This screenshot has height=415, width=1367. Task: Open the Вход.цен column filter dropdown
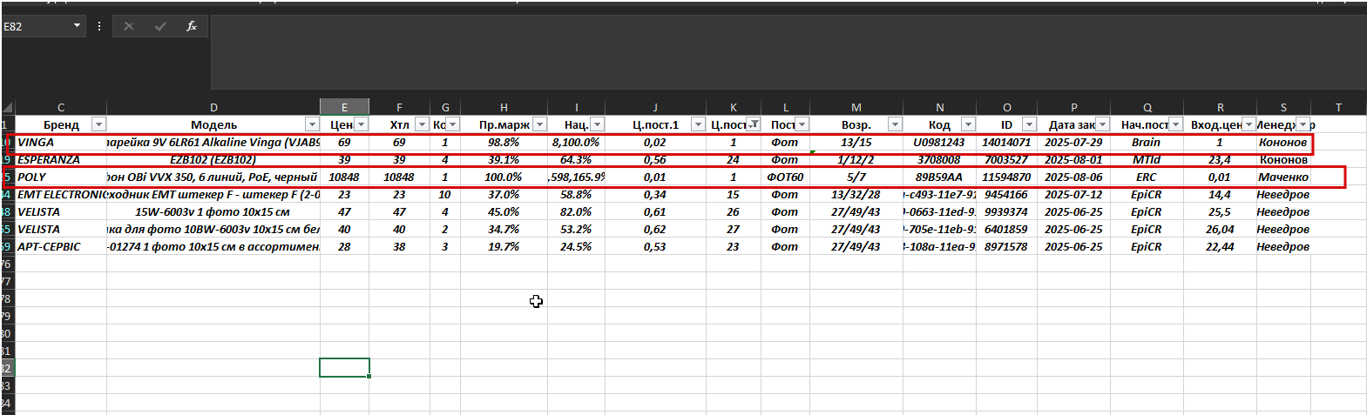[1249, 124]
